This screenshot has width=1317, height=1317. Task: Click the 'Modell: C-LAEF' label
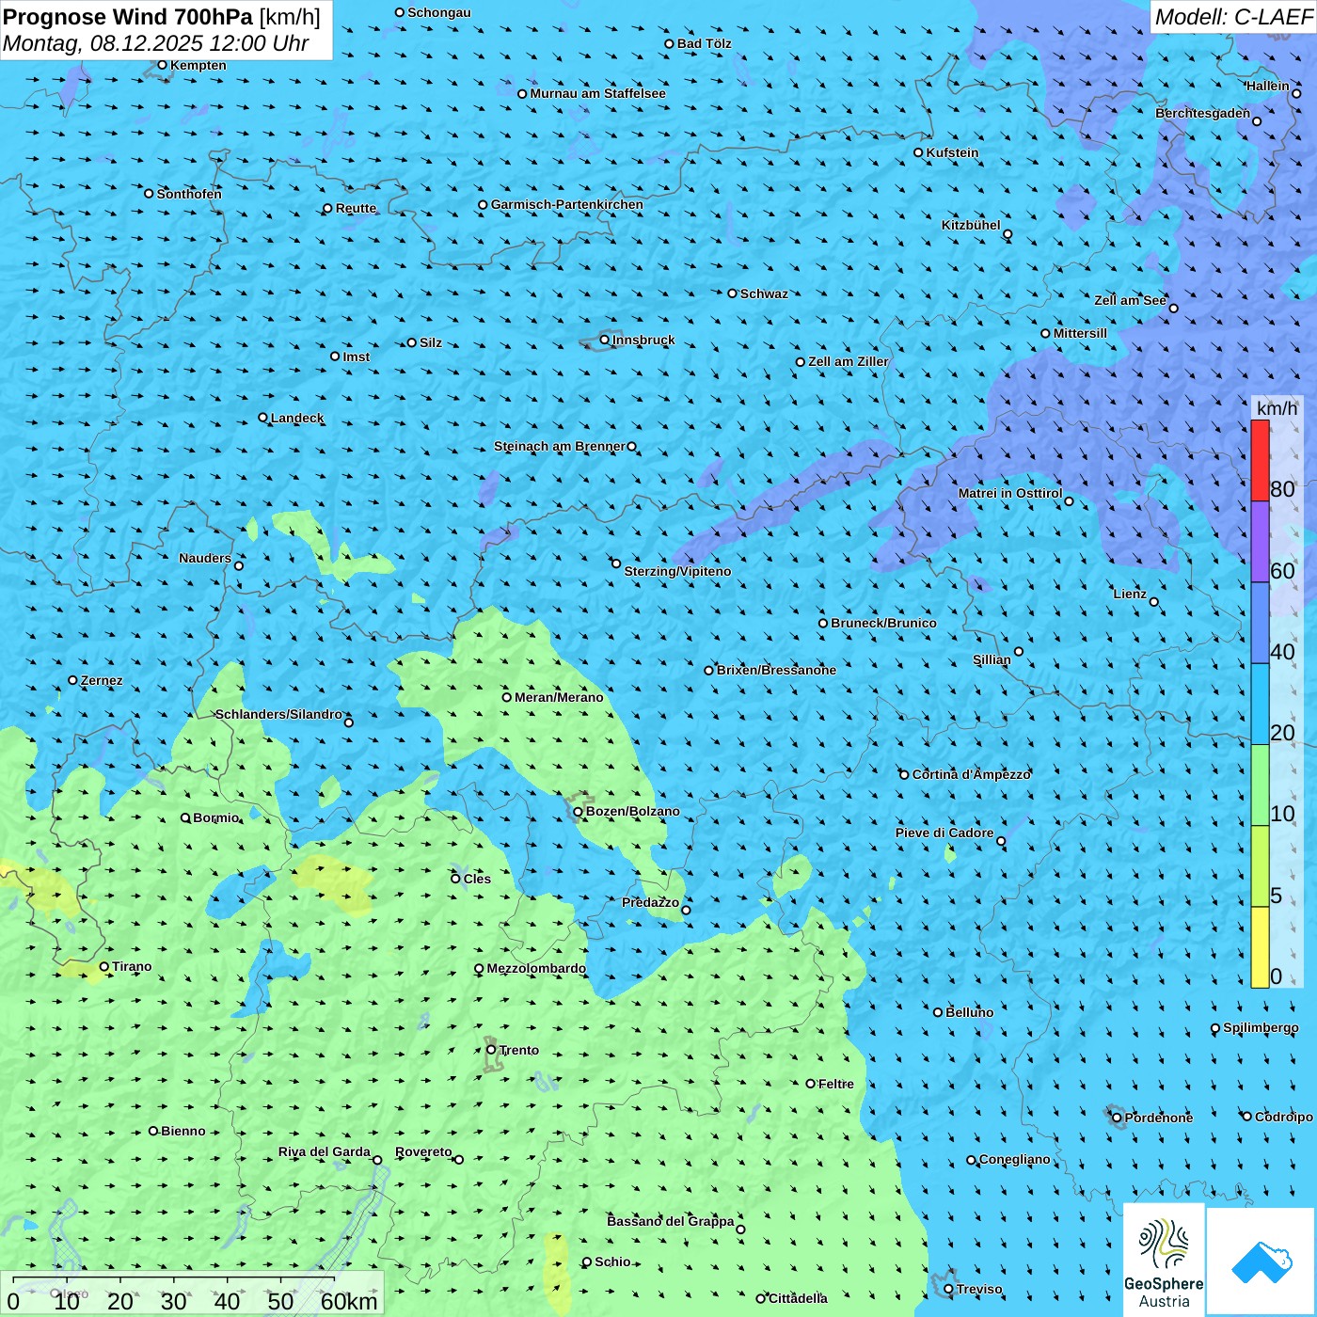[x=1232, y=17]
